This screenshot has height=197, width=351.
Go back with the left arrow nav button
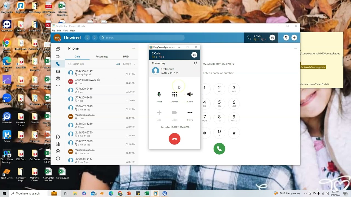click(87, 37)
